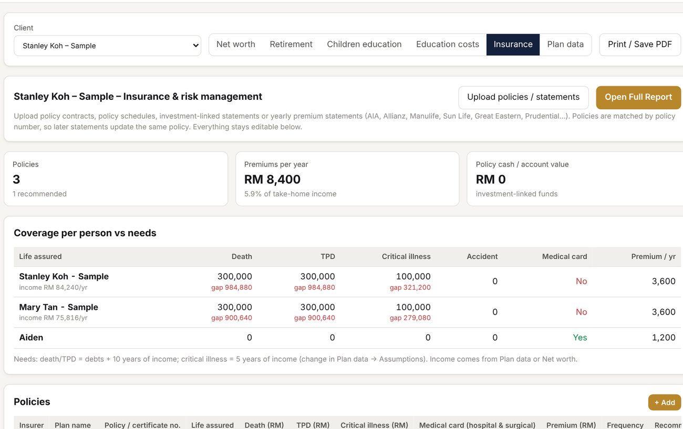Click the 5.9% of take-home income text

point(291,194)
